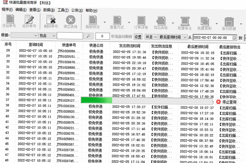
Task: Open the 程序(F) menu
Action: click(7, 9)
